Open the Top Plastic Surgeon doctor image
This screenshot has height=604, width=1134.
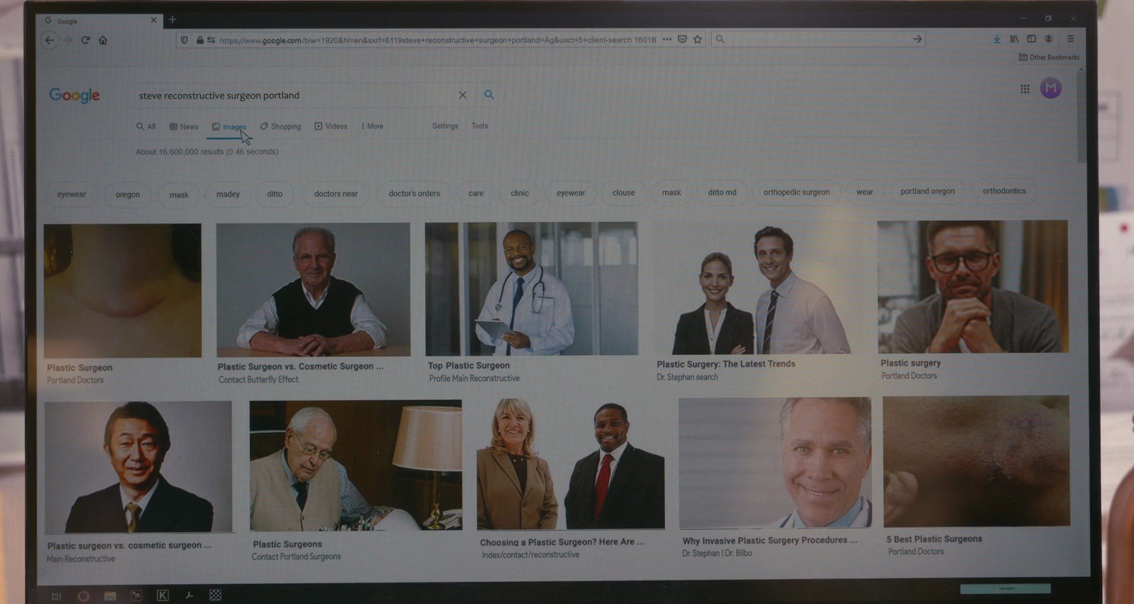(532, 288)
